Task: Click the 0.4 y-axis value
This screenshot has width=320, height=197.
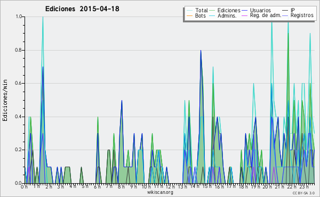Action: point(19,117)
